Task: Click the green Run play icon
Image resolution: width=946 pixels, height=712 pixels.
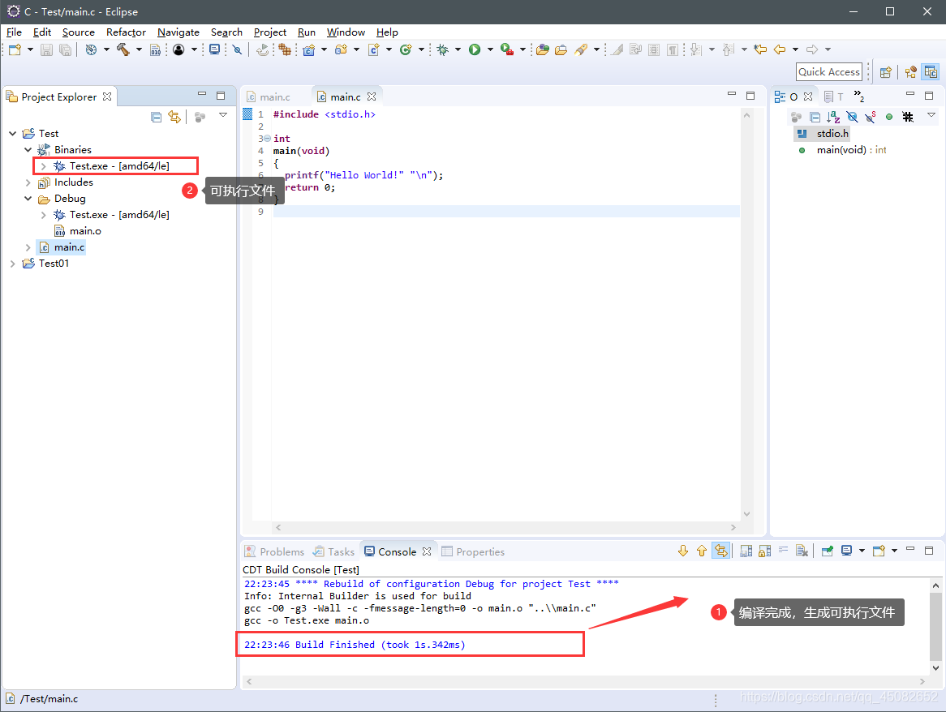Action: (475, 49)
